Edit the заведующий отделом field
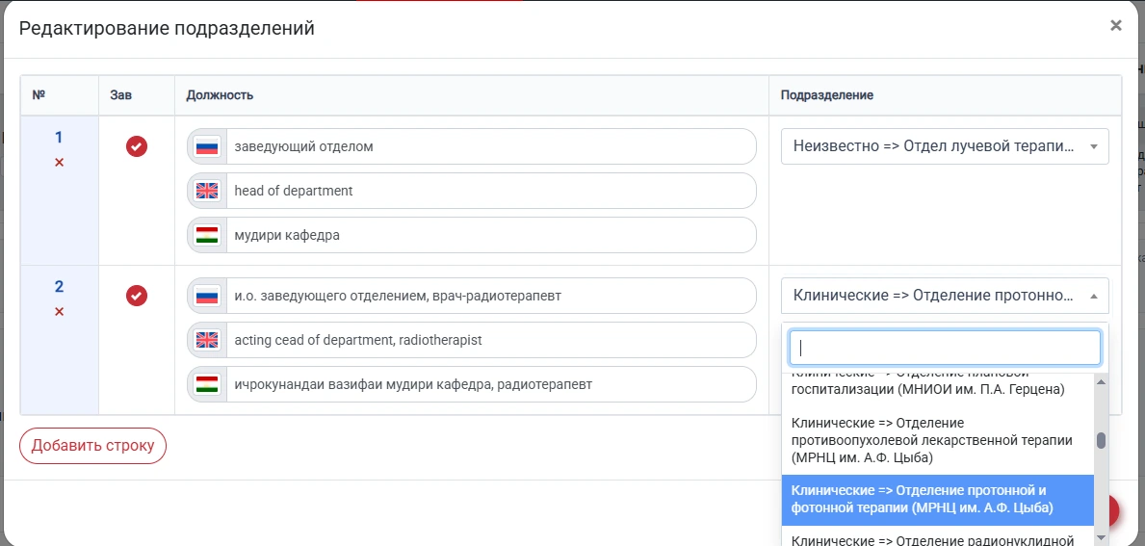Image resolution: width=1145 pixels, height=546 pixels. pos(491,146)
